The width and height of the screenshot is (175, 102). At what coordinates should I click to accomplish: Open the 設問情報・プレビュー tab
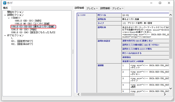pos(112,8)
